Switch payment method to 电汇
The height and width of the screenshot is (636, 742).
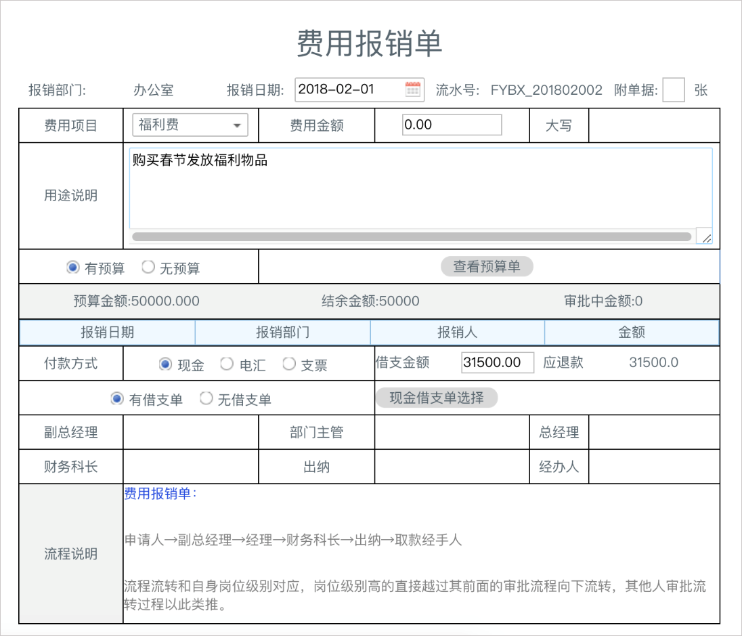(x=227, y=364)
